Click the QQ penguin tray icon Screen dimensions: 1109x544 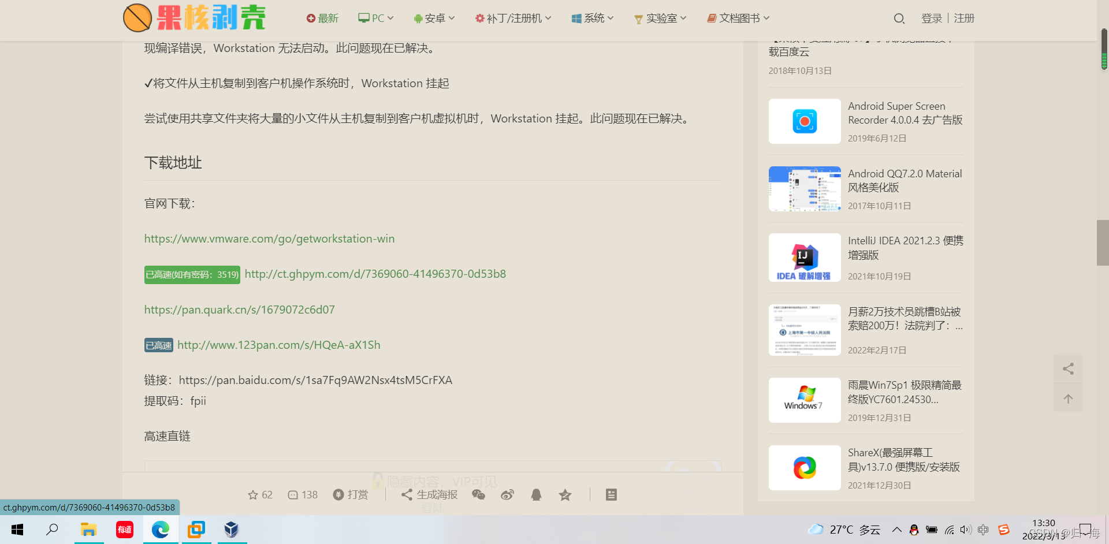[x=914, y=530]
